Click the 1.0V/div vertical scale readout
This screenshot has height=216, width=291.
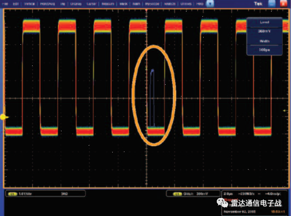(25, 194)
